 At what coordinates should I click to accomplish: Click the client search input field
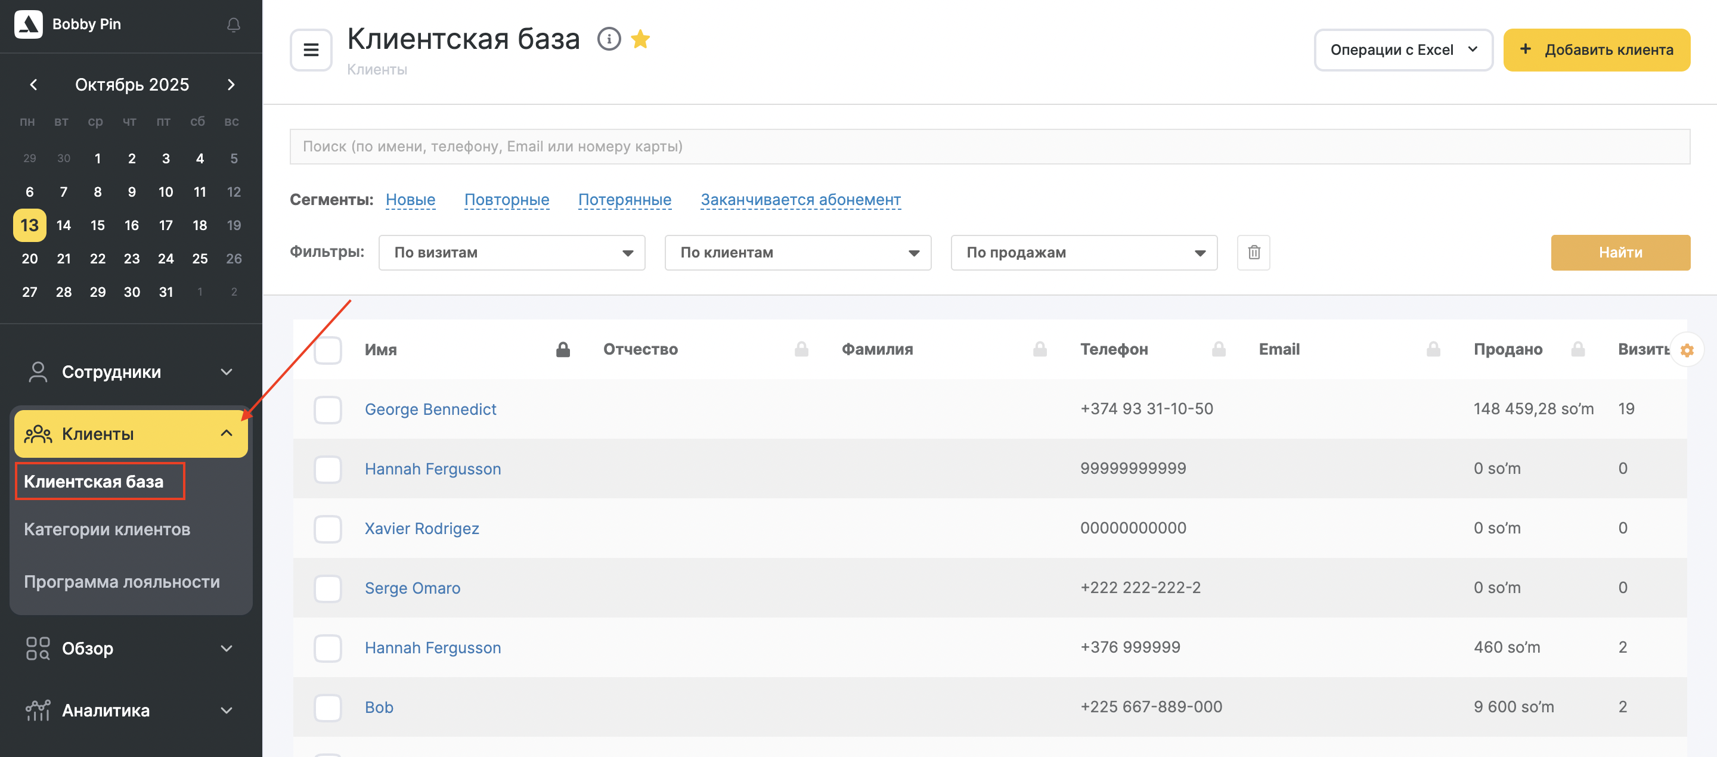(x=989, y=147)
